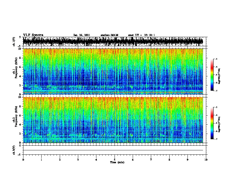The image size is (232, 179).
Task: Click the color scale bar beside ch.2 spectrogram
Action: (x=212, y=123)
